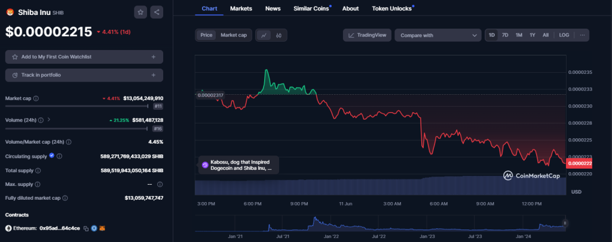The height and width of the screenshot is (242, 612).
Task: Toggle LOG scale on the chart
Action: tap(564, 35)
